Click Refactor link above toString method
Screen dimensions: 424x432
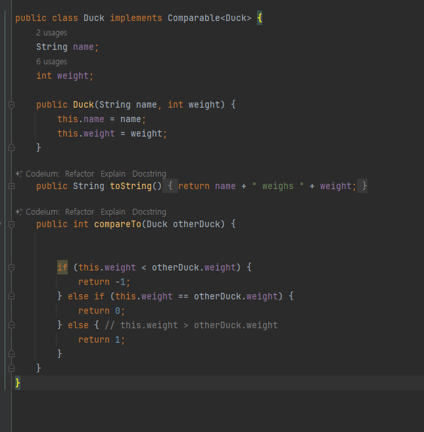tap(80, 174)
